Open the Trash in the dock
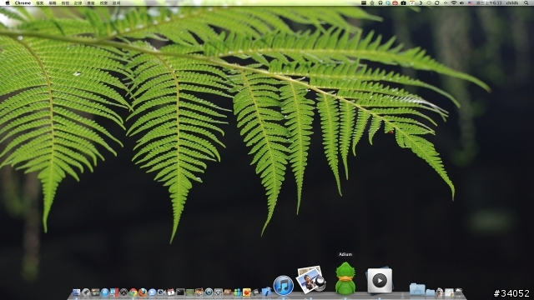 point(458,292)
